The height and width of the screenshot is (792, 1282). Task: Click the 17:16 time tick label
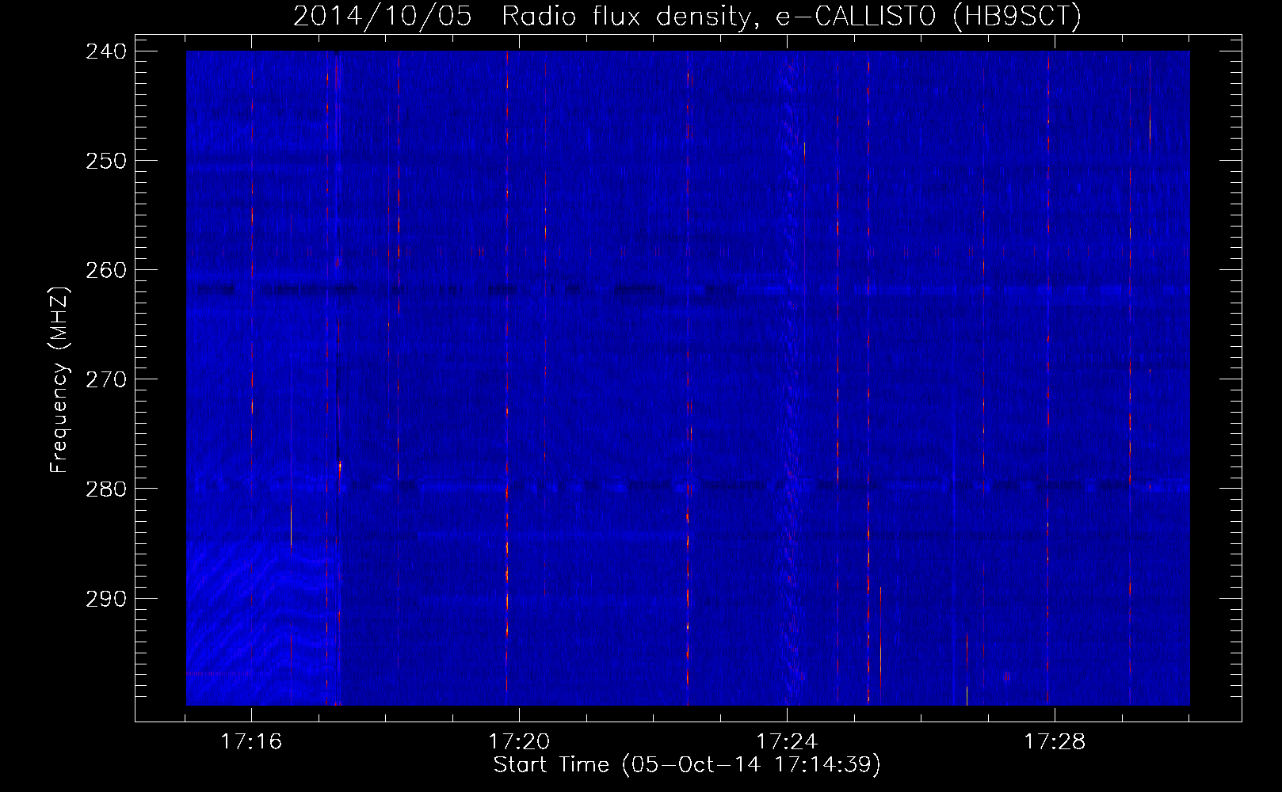pyautogui.click(x=251, y=741)
